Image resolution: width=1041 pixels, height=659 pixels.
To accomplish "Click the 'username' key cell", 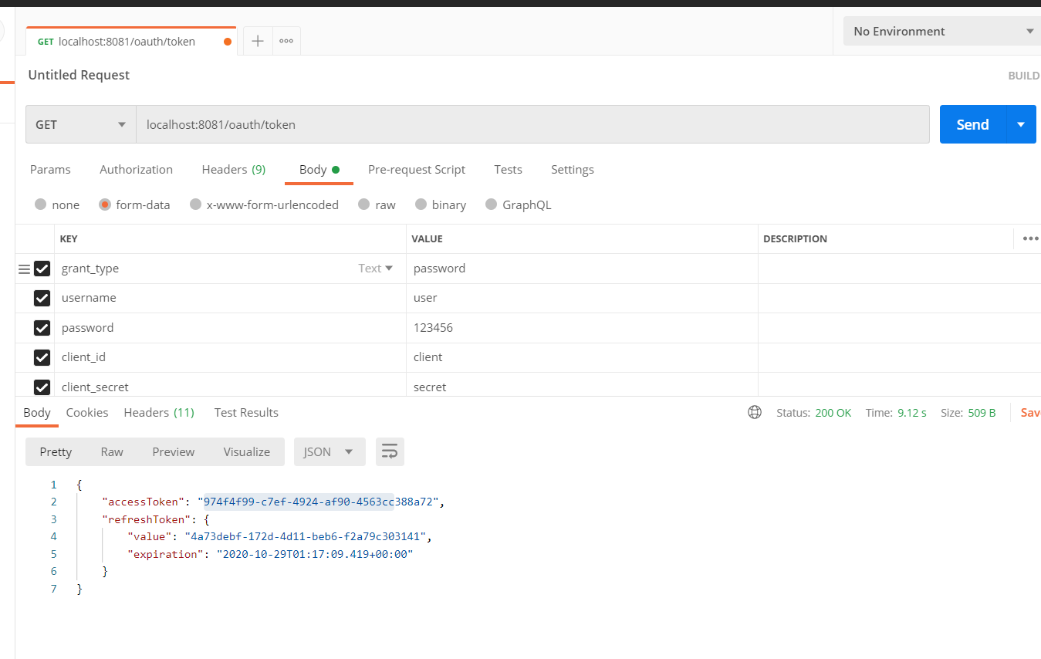I will pyautogui.click(x=230, y=298).
